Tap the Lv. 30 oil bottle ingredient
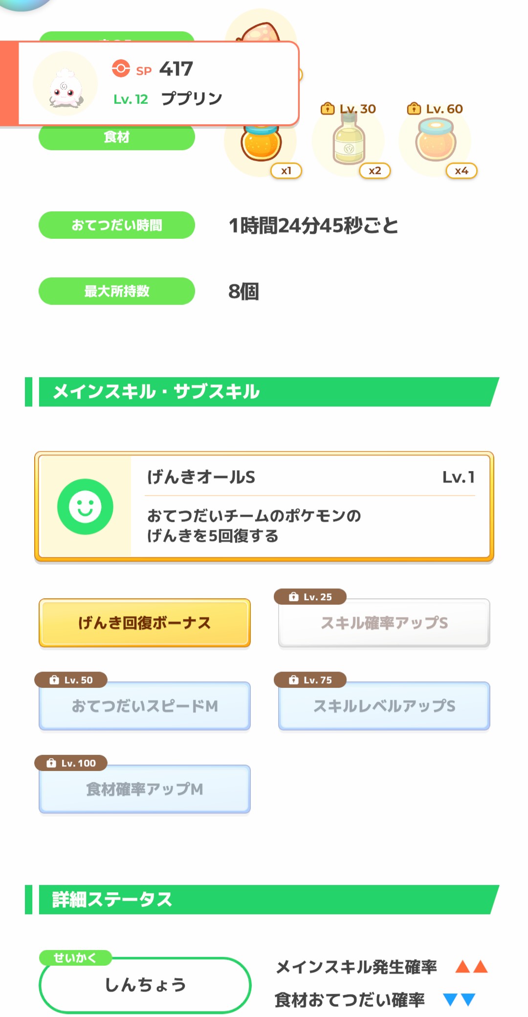Image resolution: width=528 pixels, height=1017 pixels. (x=349, y=142)
